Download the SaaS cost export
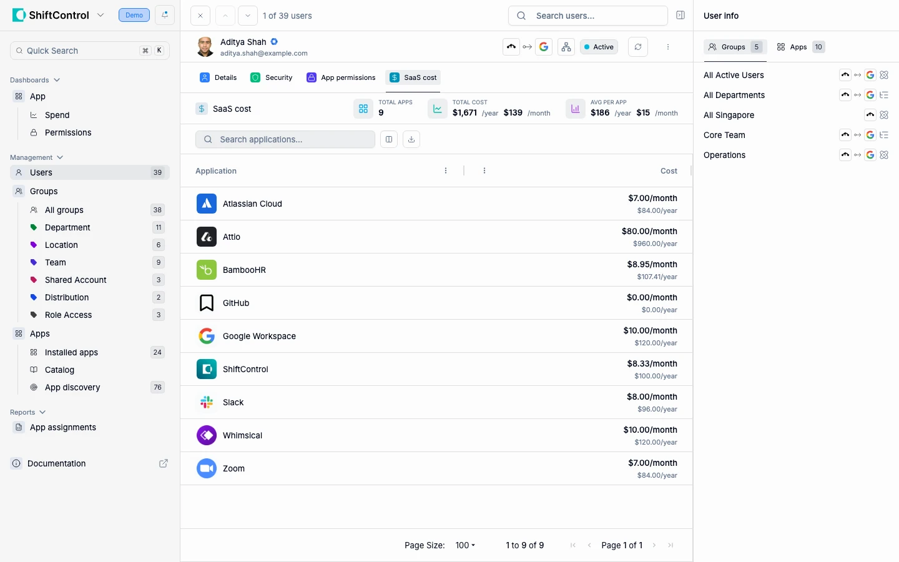The width and height of the screenshot is (899, 562). [411, 139]
